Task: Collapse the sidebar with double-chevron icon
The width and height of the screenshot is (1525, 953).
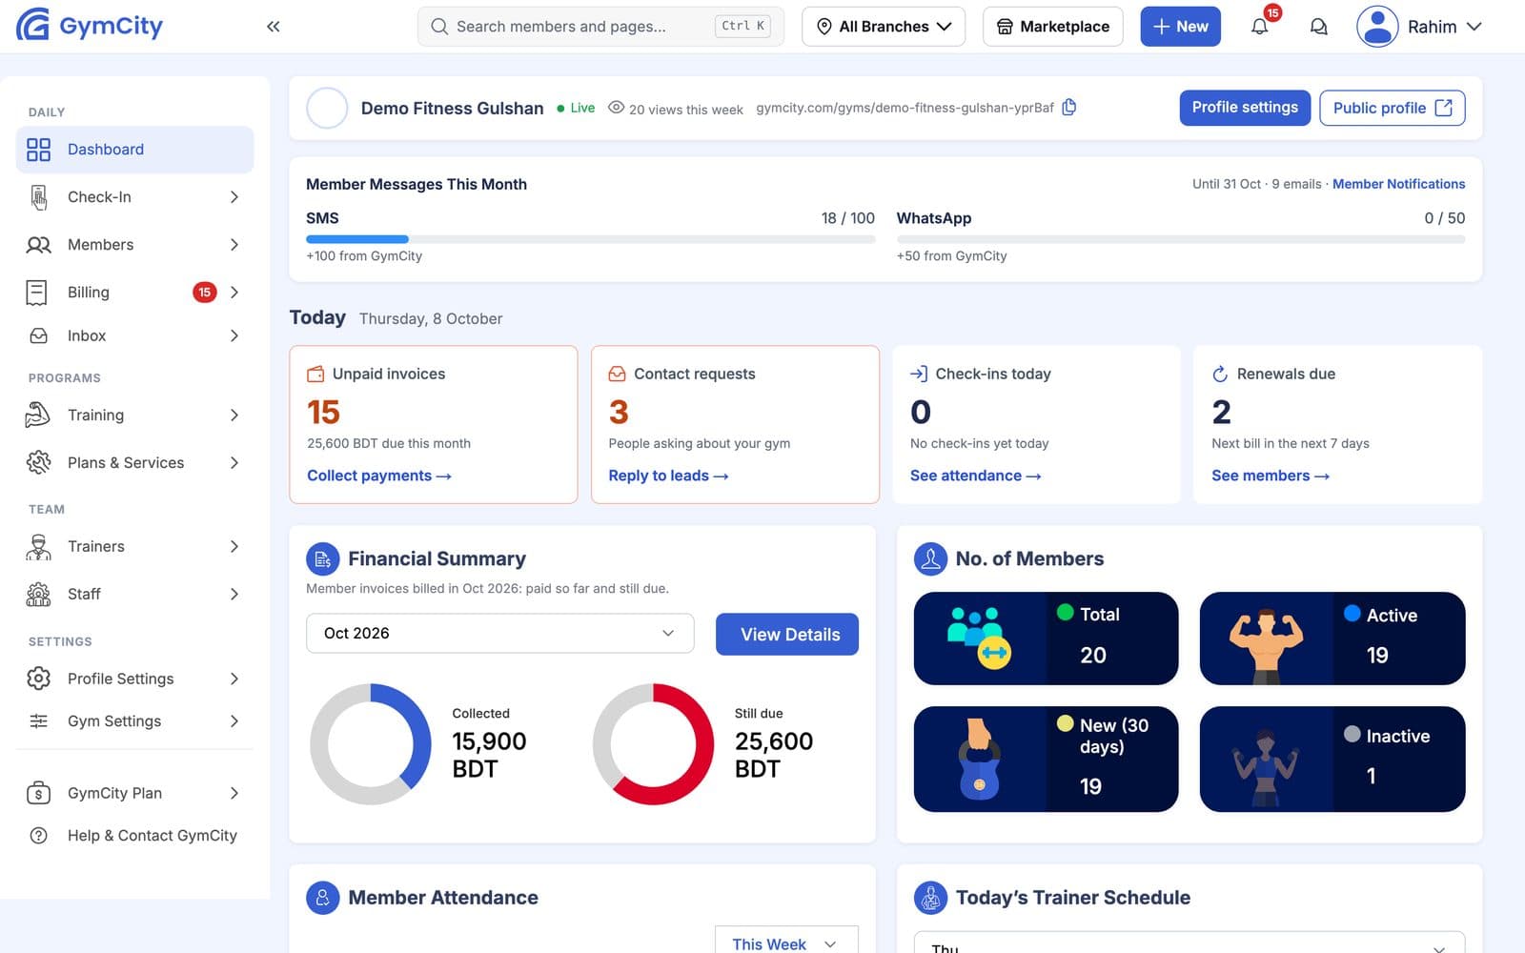Action: (274, 27)
